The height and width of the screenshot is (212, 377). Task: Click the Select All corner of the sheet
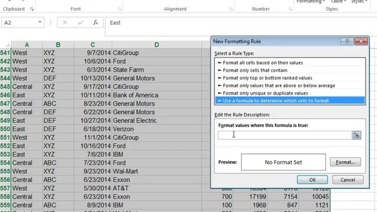[6, 45]
